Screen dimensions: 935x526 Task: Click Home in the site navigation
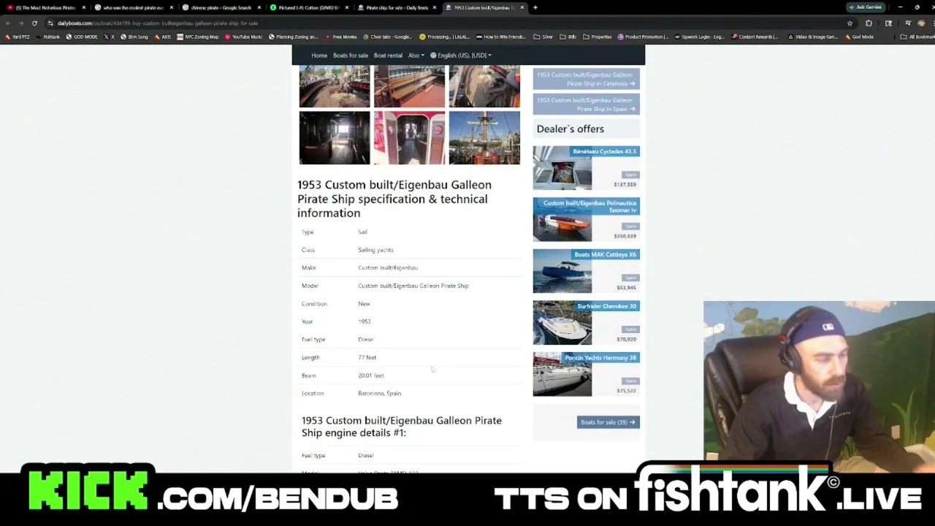(x=319, y=56)
